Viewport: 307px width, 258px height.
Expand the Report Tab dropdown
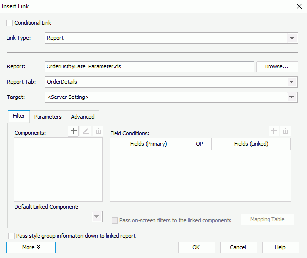[292, 82]
